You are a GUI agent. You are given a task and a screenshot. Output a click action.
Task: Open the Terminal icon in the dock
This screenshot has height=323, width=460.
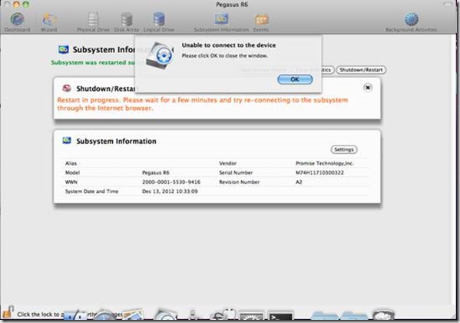(x=280, y=316)
